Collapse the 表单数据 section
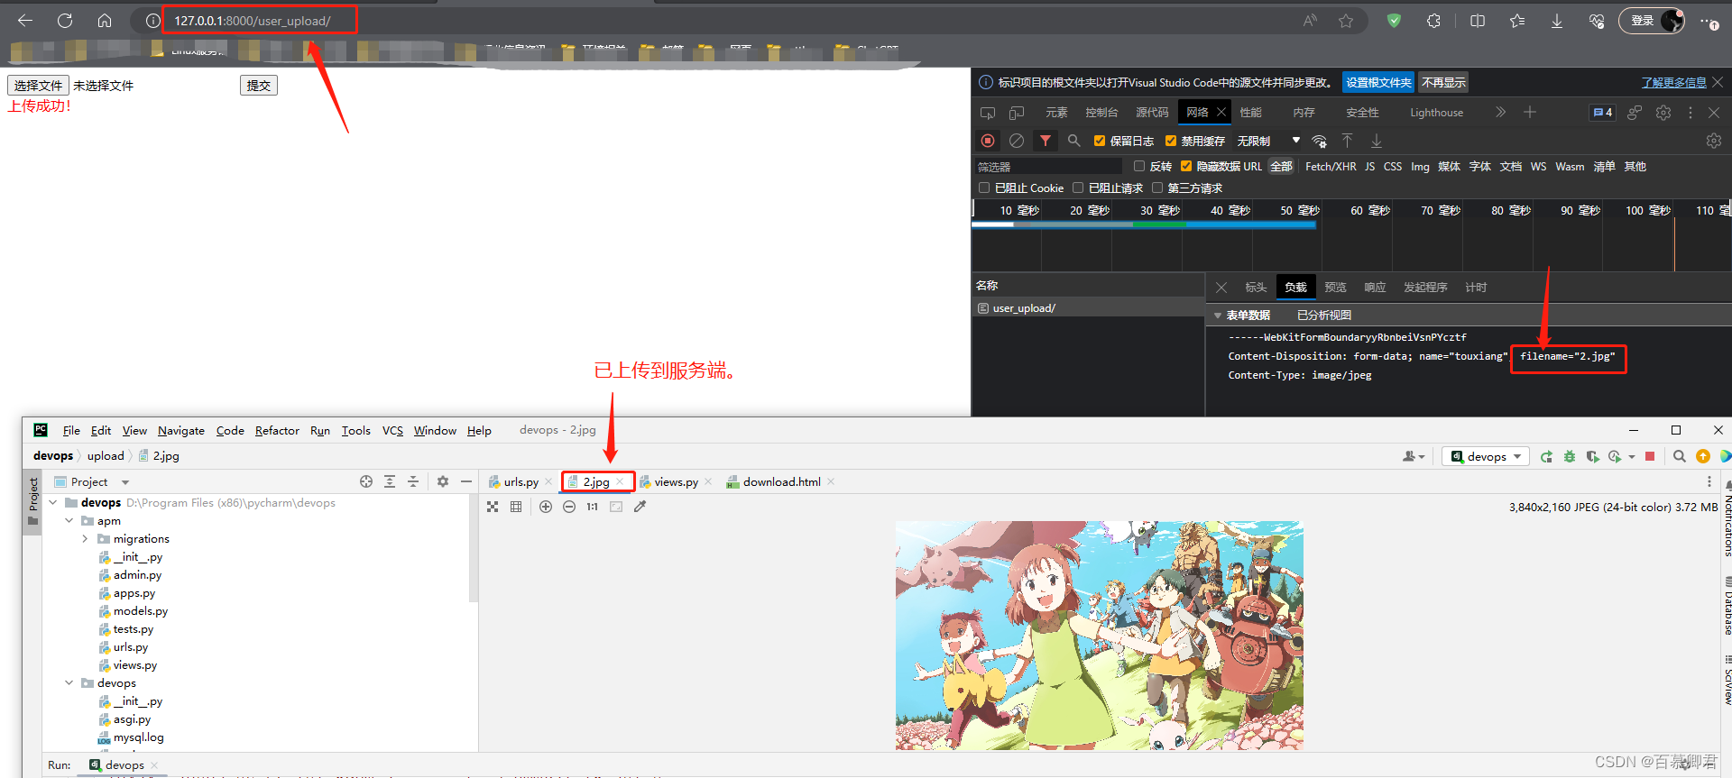This screenshot has height=778, width=1732. pos(1218,316)
